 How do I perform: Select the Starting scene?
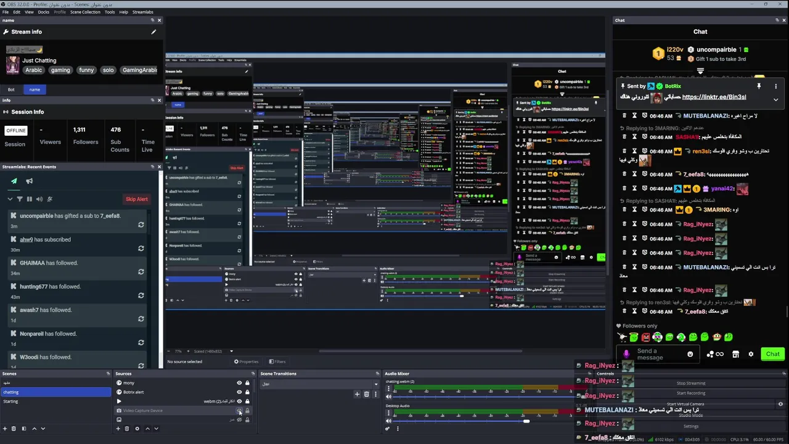click(56, 401)
